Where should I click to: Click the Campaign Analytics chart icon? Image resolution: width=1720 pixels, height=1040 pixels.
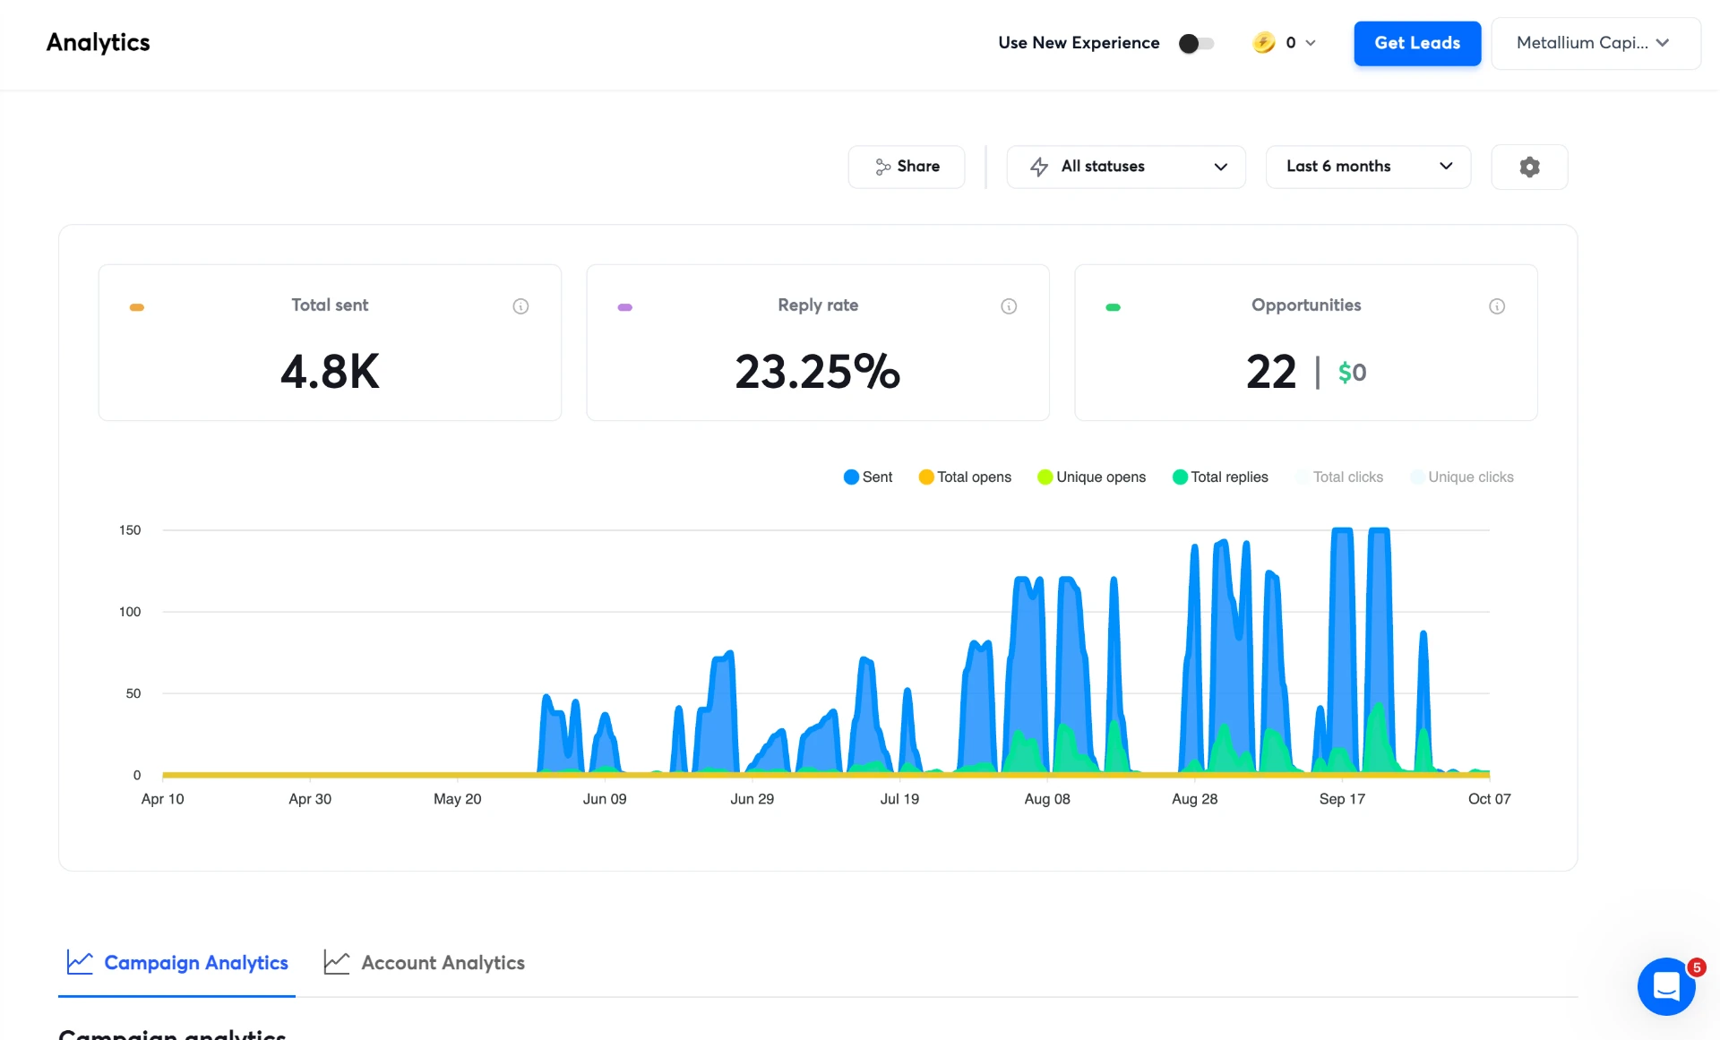80,963
